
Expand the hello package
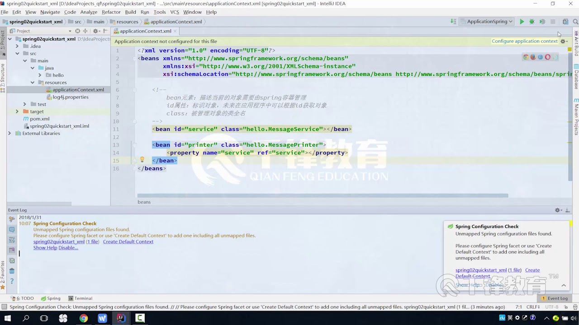click(x=40, y=75)
